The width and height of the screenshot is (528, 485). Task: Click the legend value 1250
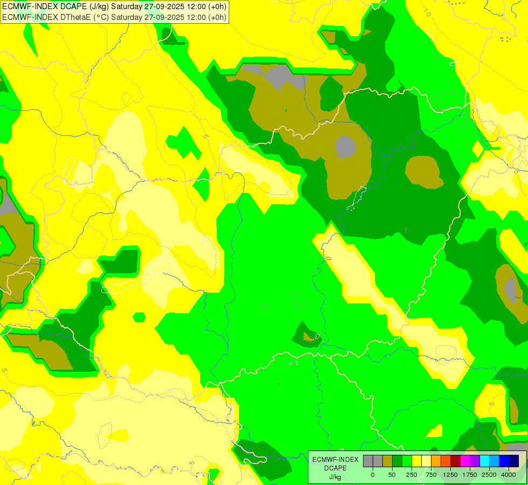tap(450, 475)
